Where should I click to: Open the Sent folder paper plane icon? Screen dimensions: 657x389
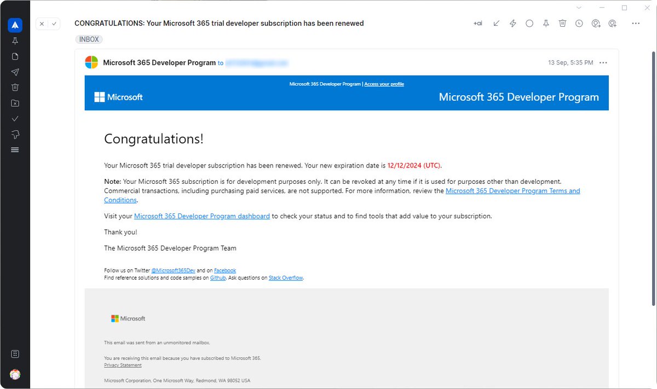pyautogui.click(x=15, y=72)
